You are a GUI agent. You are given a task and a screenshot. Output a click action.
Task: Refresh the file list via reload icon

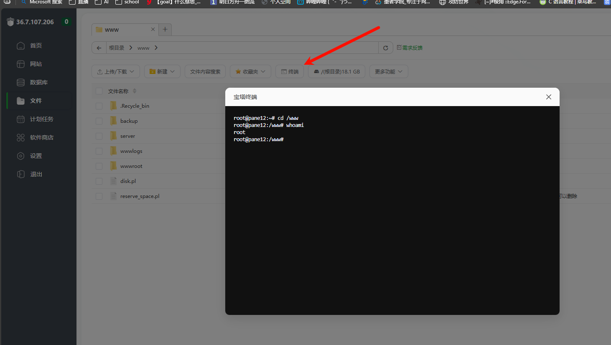coord(385,48)
